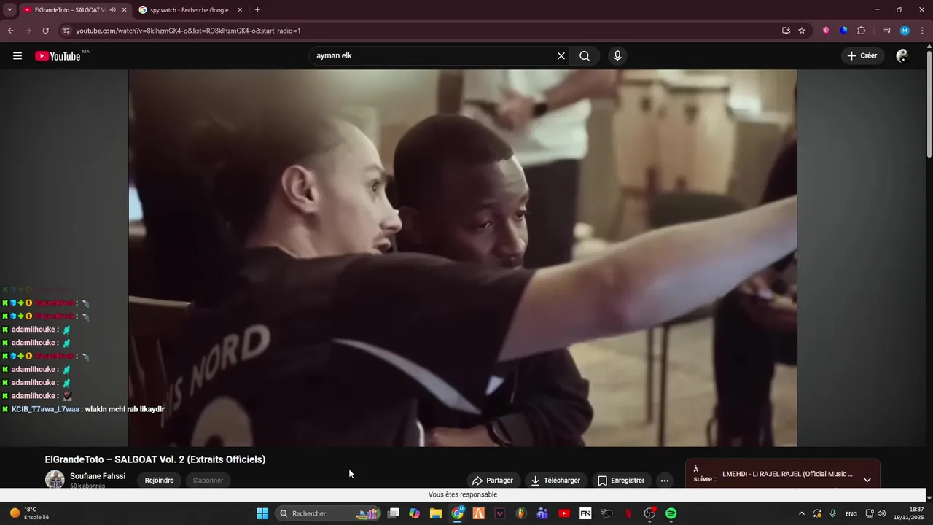Image resolution: width=933 pixels, height=525 pixels.
Task: Open the site information icon in address bar
Action: click(x=66, y=31)
